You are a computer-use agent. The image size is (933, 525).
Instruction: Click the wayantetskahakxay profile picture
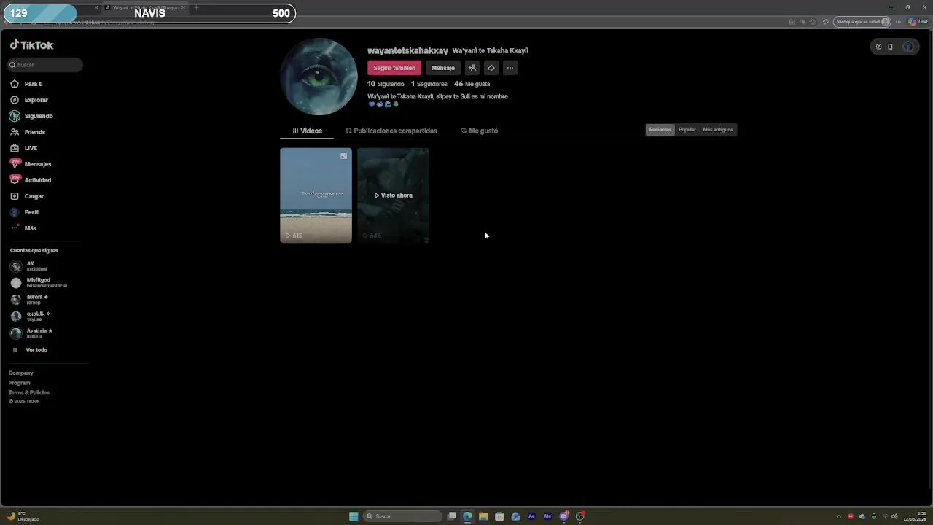[x=319, y=77]
